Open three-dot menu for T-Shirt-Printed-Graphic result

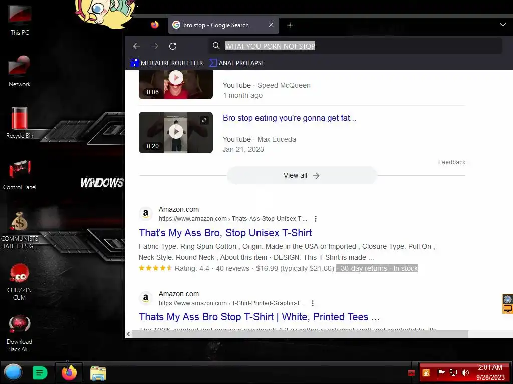(313, 303)
